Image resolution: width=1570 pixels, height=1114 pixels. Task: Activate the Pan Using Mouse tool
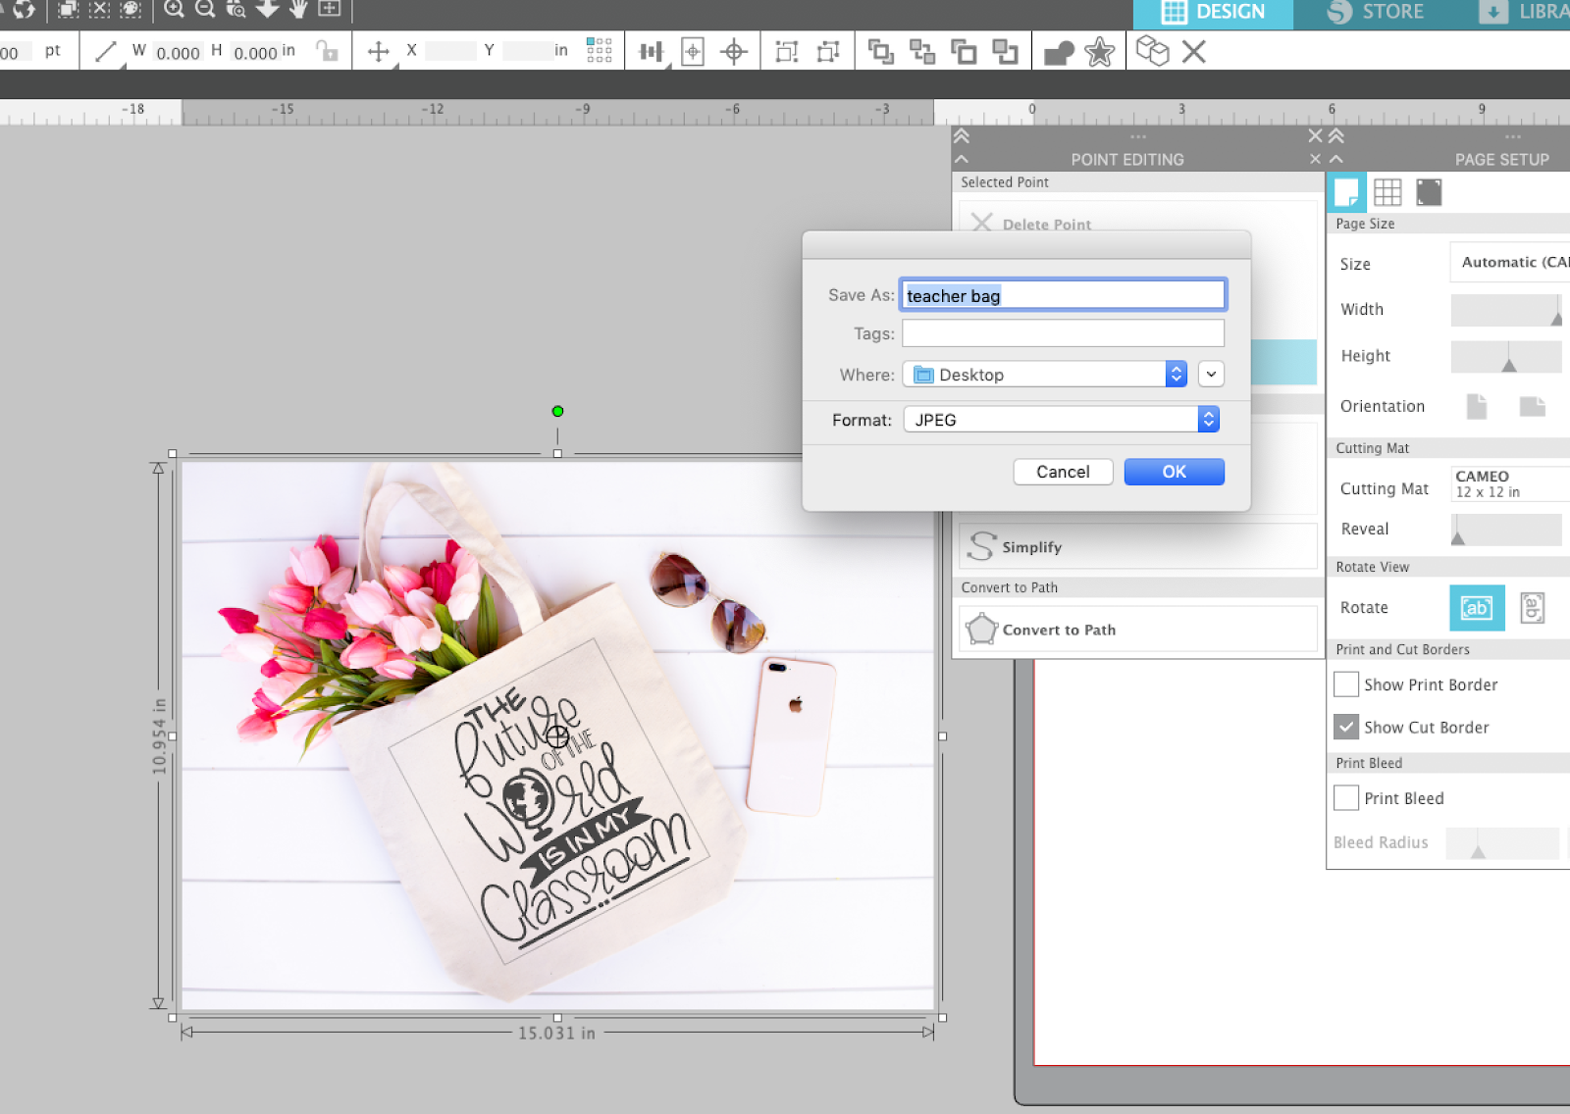pos(296,10)
